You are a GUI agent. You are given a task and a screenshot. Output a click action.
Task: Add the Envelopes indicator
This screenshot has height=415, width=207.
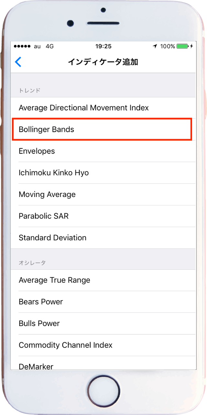click(x=37, y=151)
